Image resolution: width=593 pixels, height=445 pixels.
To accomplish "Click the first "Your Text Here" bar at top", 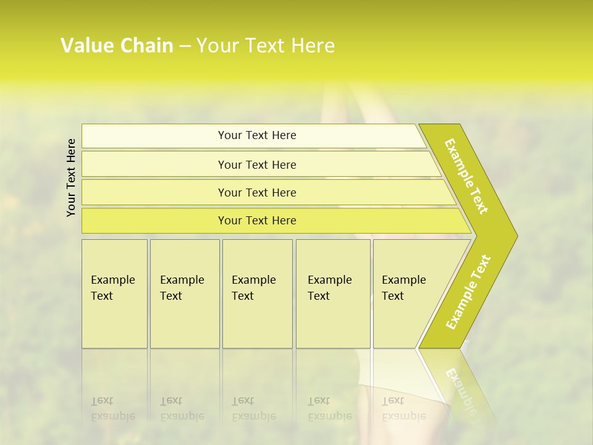I will point(254,136).
